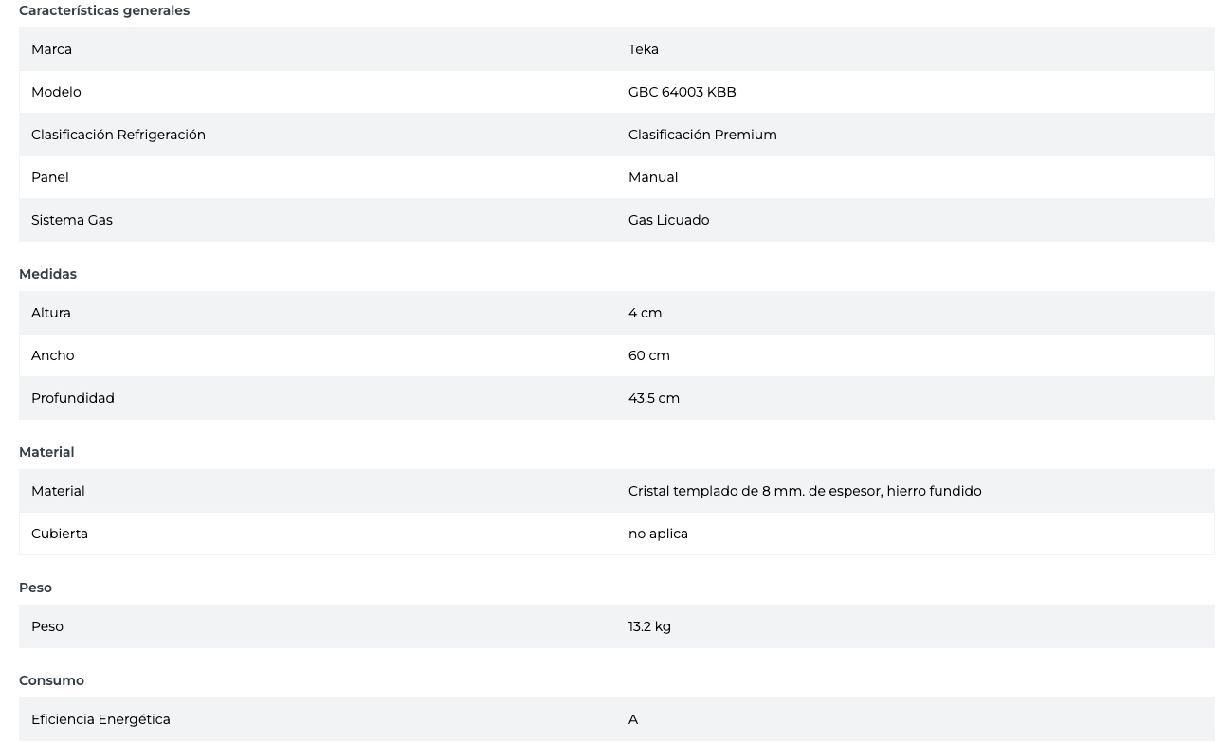Click the "Eficiencia Energética" row label
Image resolution: width=1220 pixels, height=742 pixels.
click(x=100, y=719)
